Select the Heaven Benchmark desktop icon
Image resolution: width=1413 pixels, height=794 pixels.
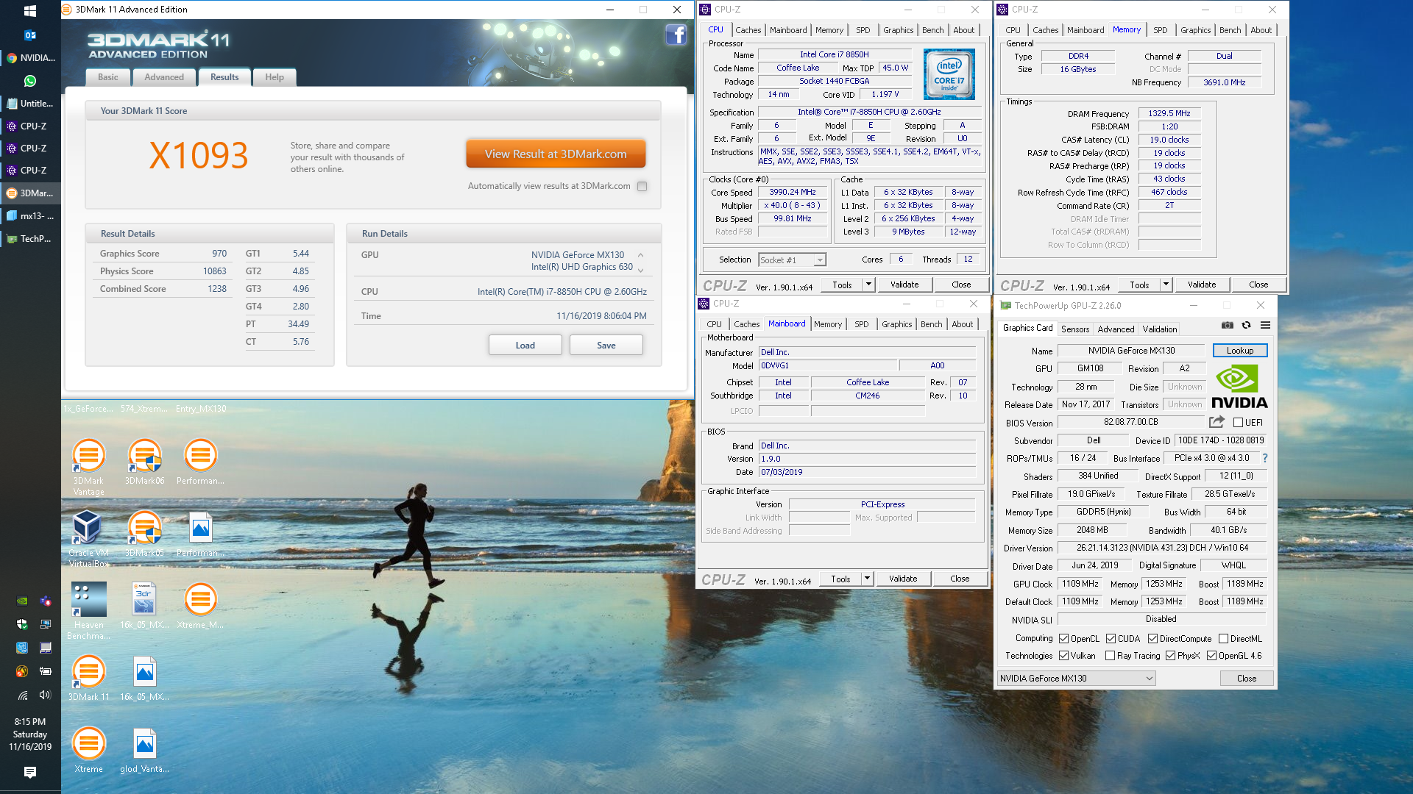tap(88, 611)
